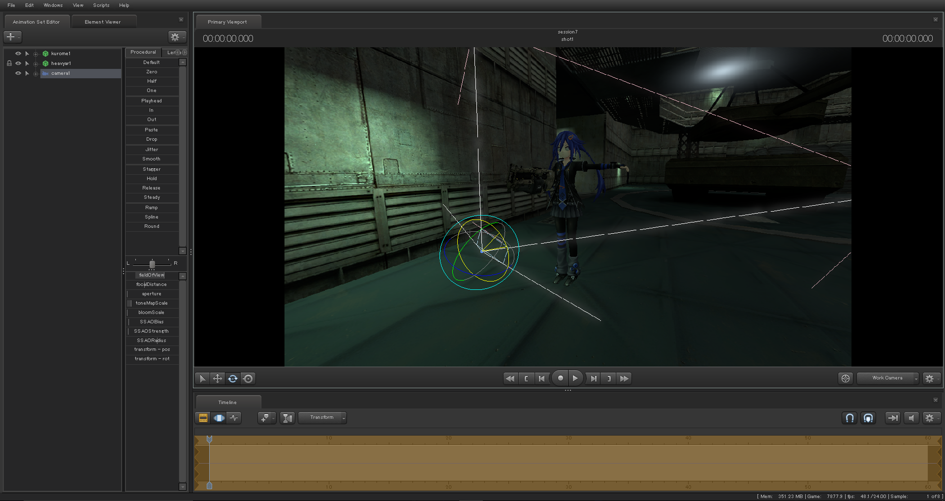Toggle visibility of camera1
Image resolution: width=945 pixels, height=501 pixels.
pos(18,73)
